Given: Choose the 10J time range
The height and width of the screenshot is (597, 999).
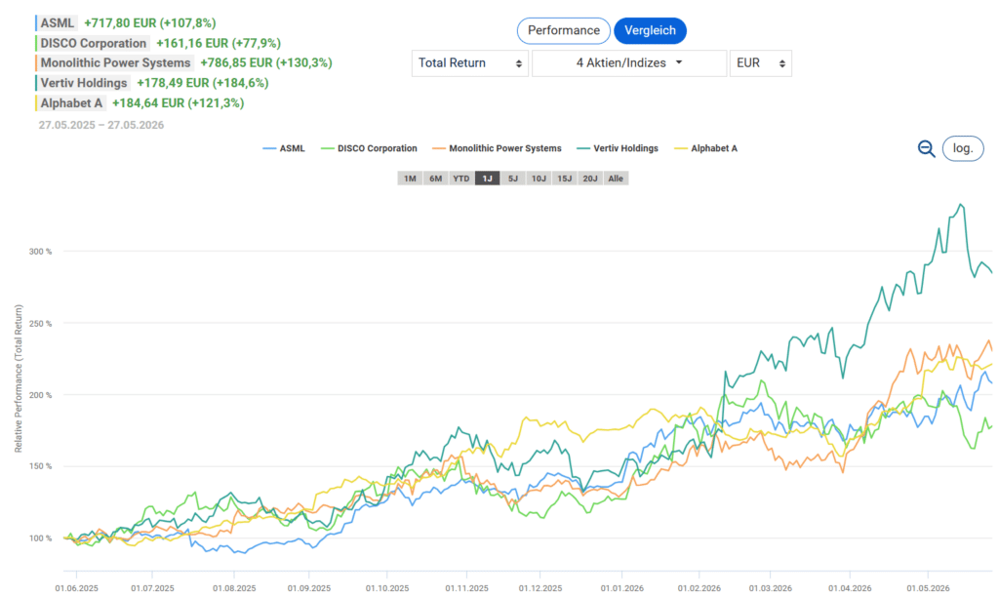Looking at the screenshot, I should [539, 179].
